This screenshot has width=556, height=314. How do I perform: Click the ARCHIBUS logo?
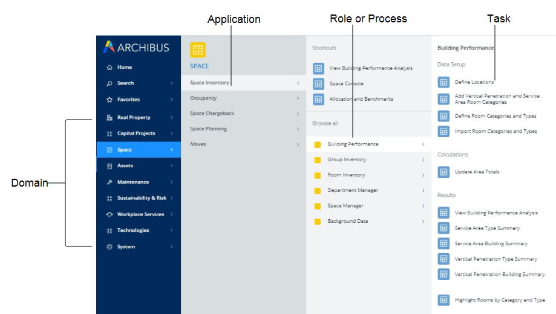[x=136, y=47]
